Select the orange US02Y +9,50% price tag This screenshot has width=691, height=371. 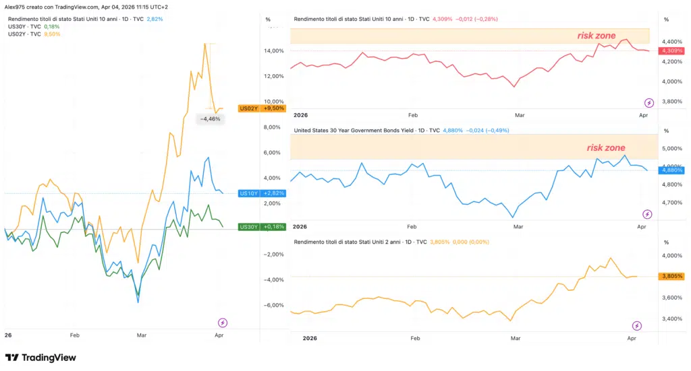262,108
